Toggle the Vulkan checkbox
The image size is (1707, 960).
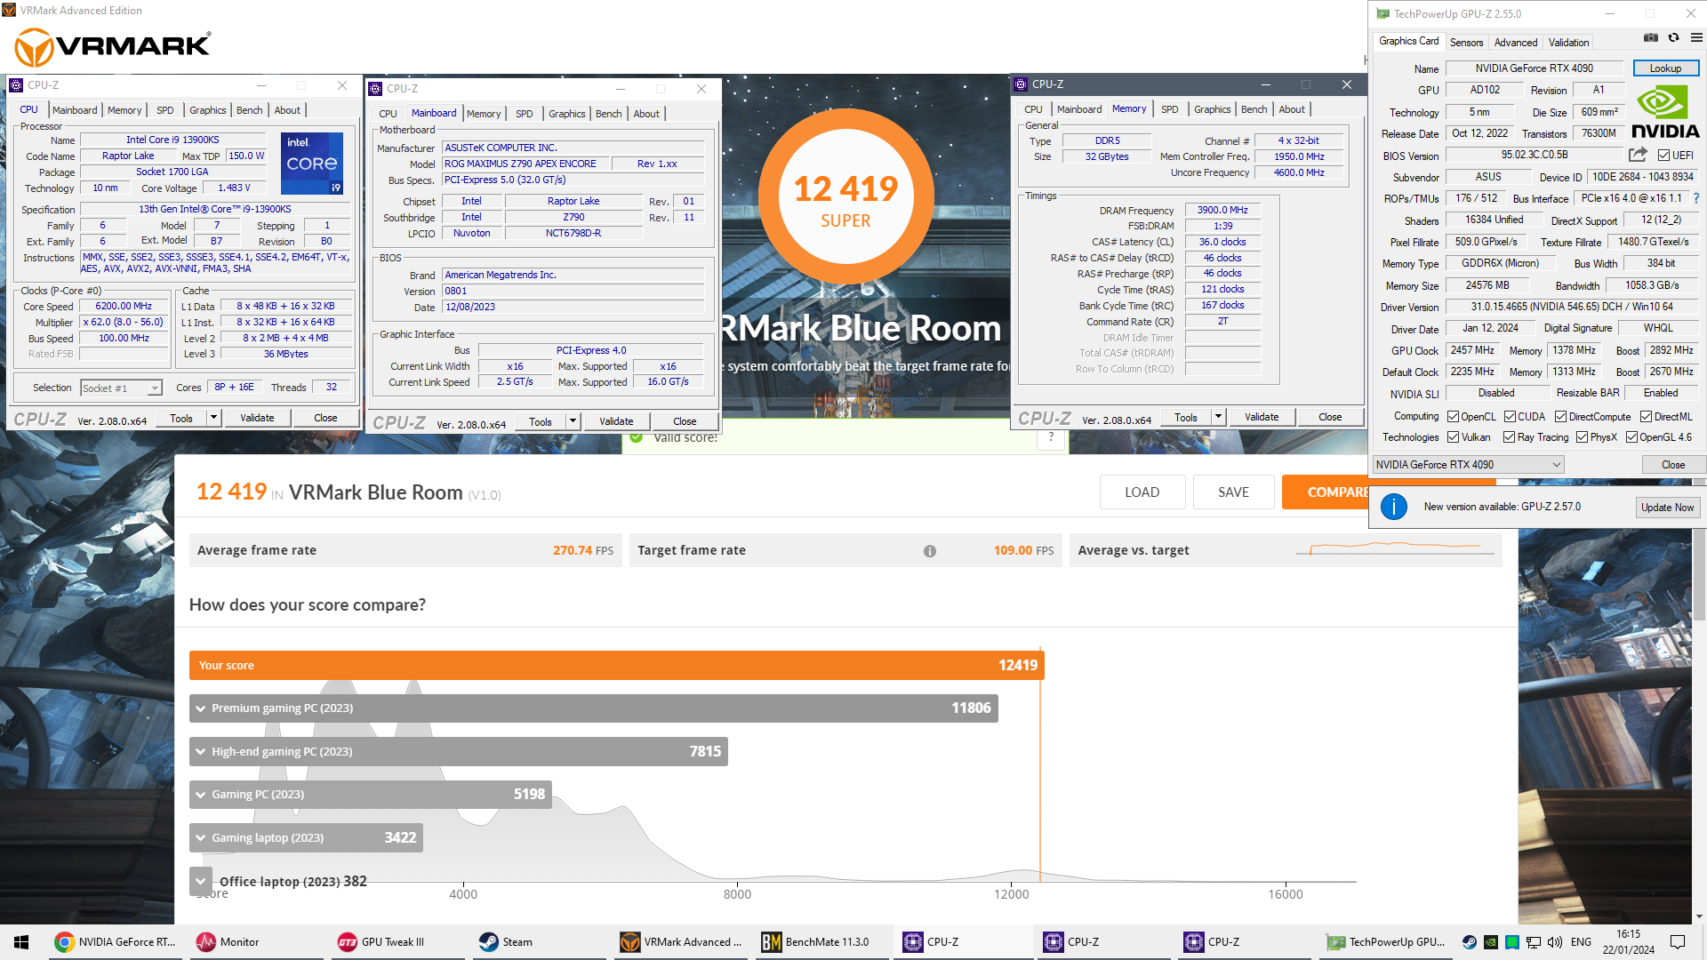pos(1453,437)
